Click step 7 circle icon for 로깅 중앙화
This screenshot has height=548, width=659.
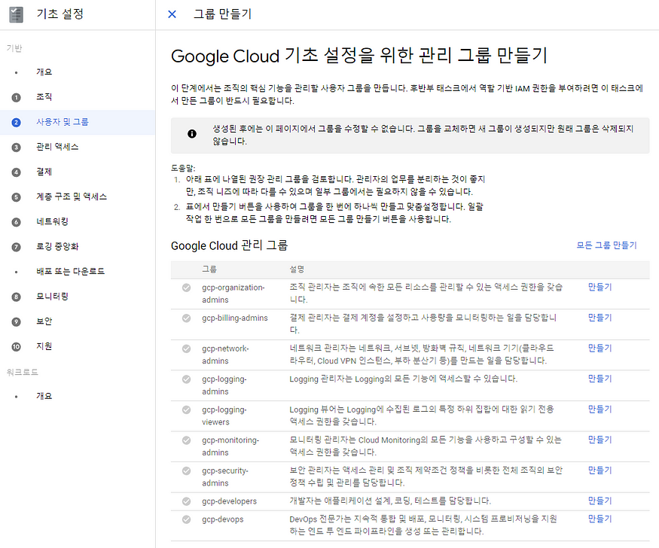[x=16, y=247]
